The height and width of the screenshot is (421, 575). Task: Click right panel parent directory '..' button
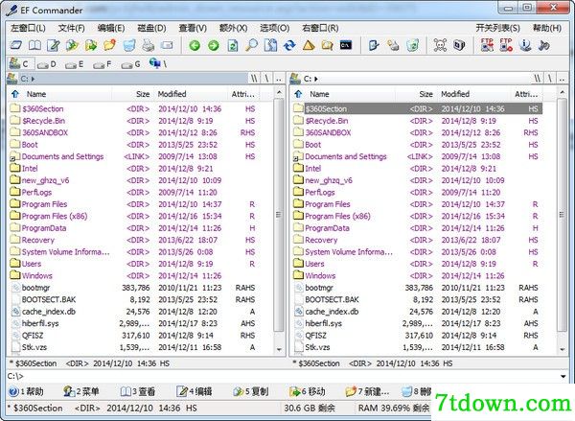pyautogui.click(x=562, y=79)
